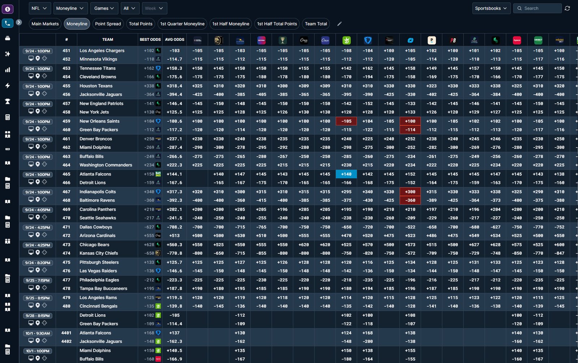Open the Moneyline market dropdown
The height and width of the screenshot is (363, 578).
(70, 8)
